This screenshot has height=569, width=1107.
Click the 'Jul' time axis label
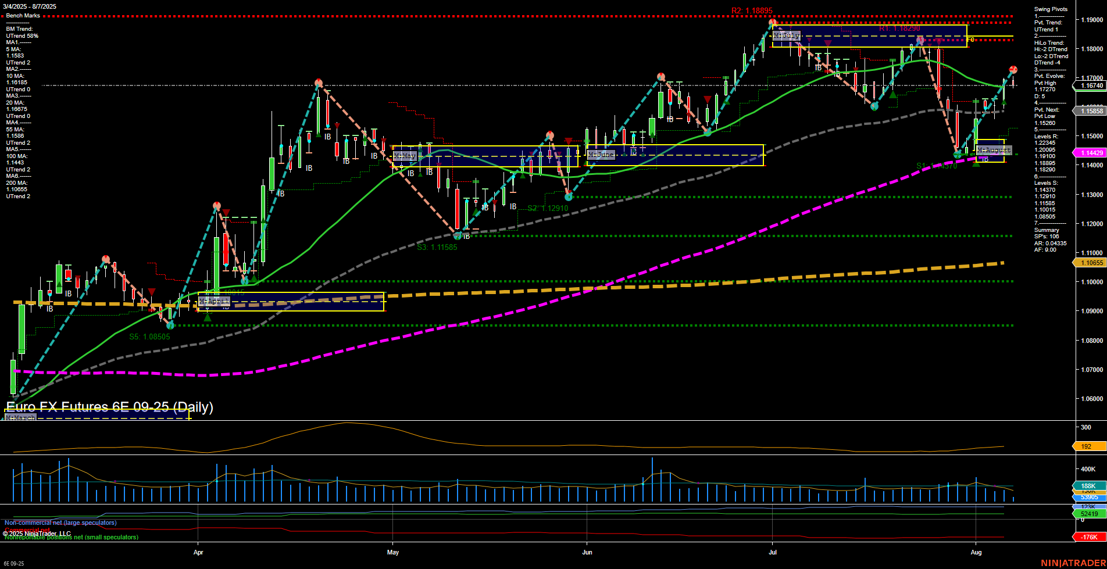[772, 552]
